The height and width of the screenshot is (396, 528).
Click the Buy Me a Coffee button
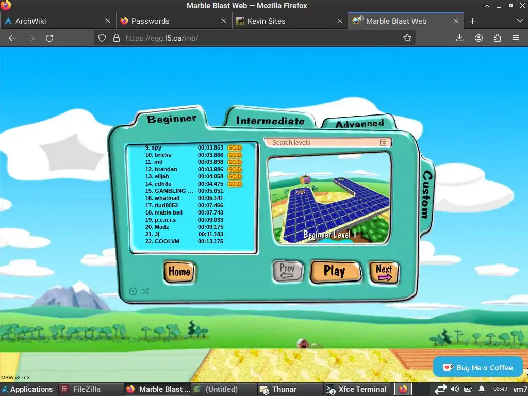coord(478,367)
